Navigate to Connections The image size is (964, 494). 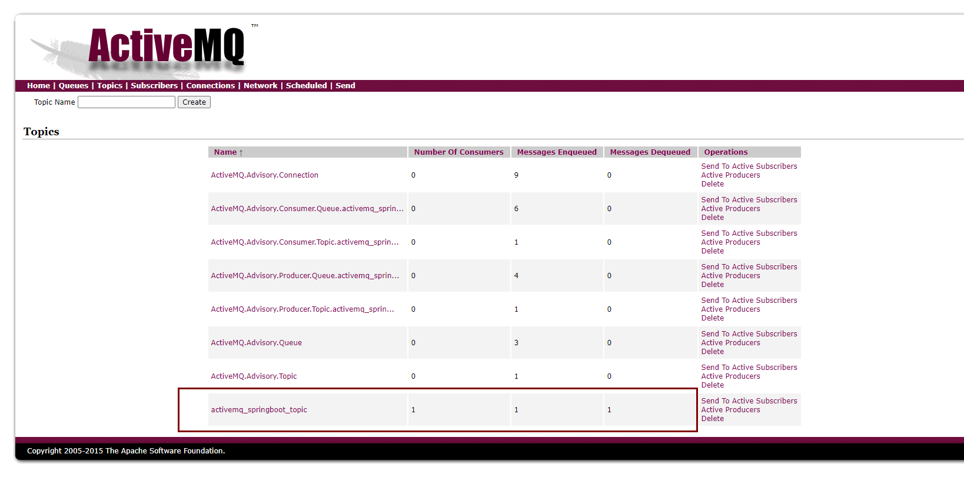point(211,86)
